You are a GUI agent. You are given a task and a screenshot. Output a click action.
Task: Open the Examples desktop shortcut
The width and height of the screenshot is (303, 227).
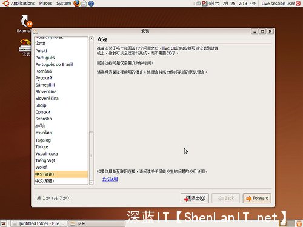(25, 24)
